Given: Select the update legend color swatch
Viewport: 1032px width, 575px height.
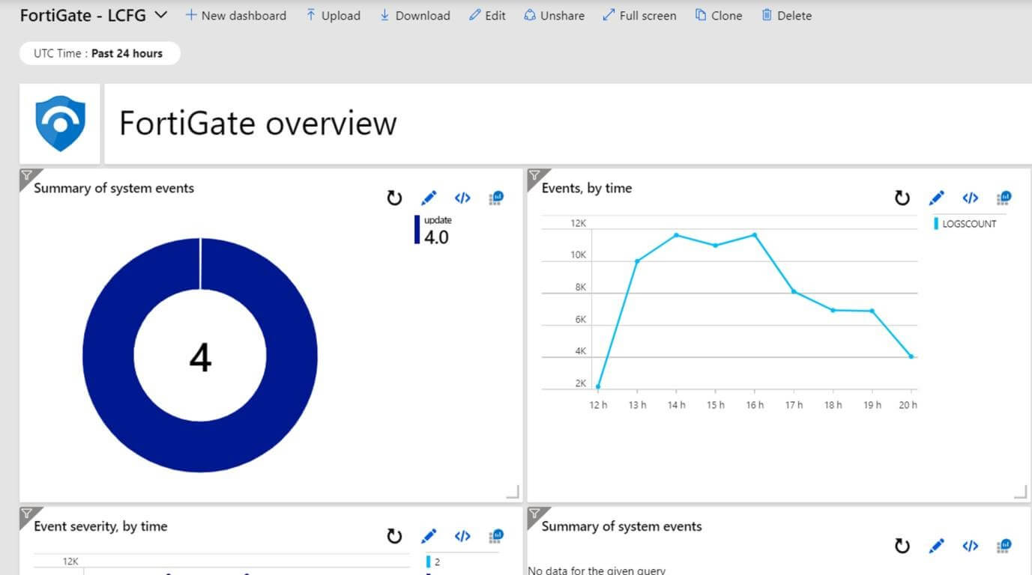Looking at the screenshot, I should (x=417, y=230).
